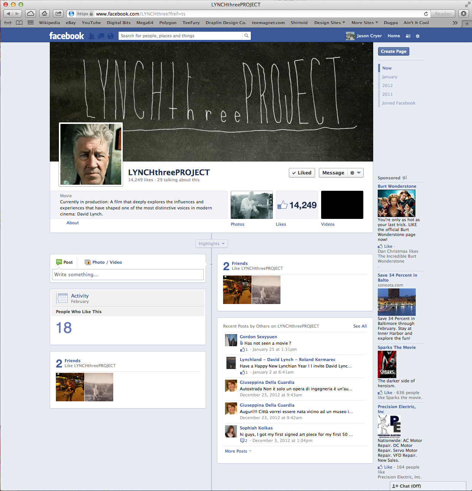The height and width of the screenshot is (491, 472).
Task: Open the Reading List glasses icon
Action: click(x=8, y=23)
